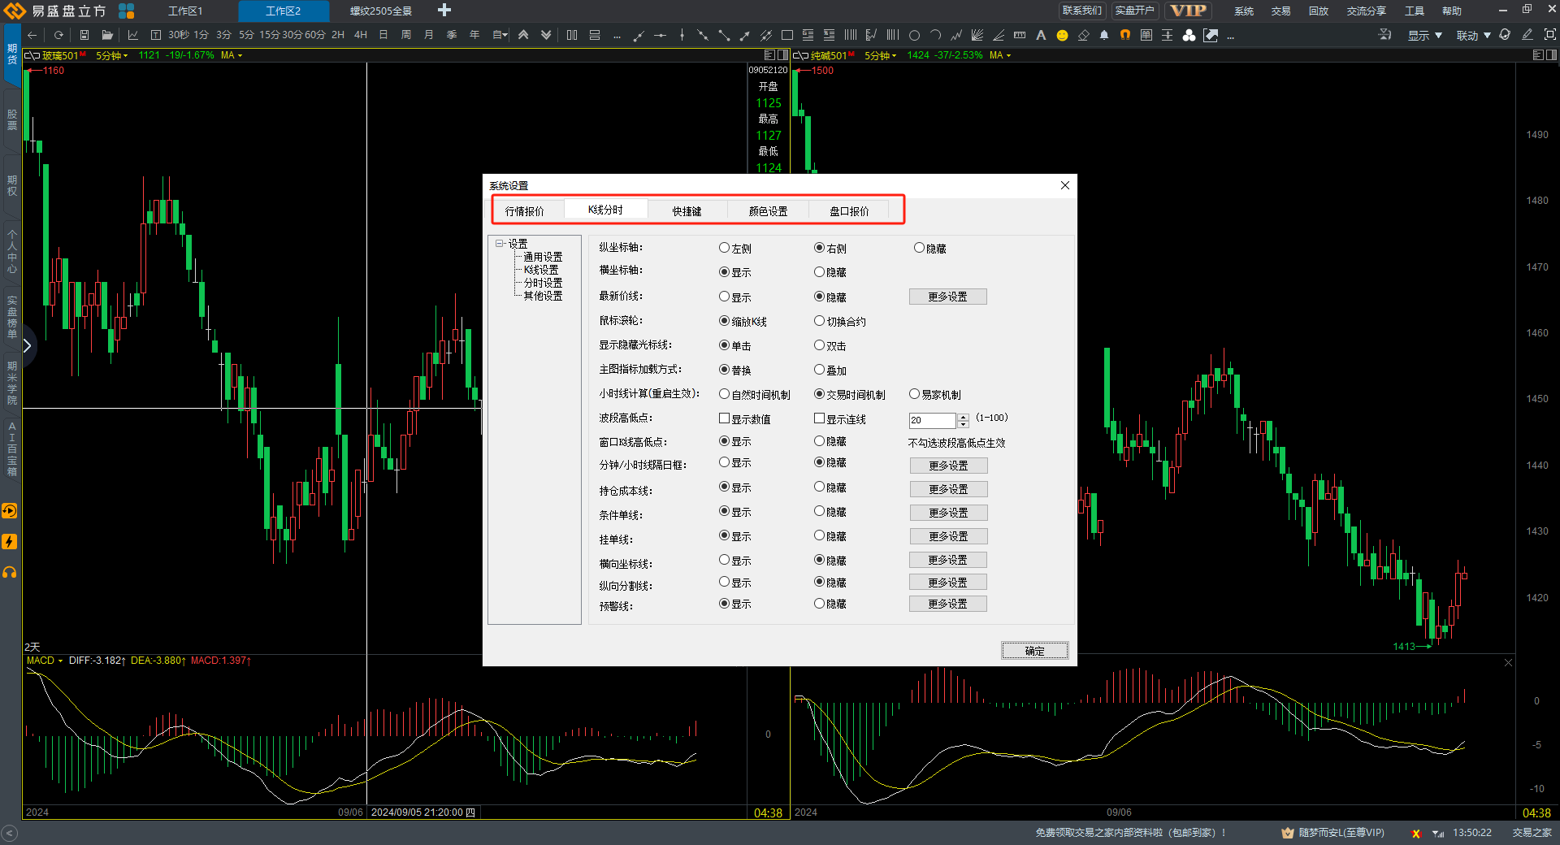Click the alert bell icon
Image resolution: width=1560 pixels, height=845 pixels.
(x=1104, y=35)
